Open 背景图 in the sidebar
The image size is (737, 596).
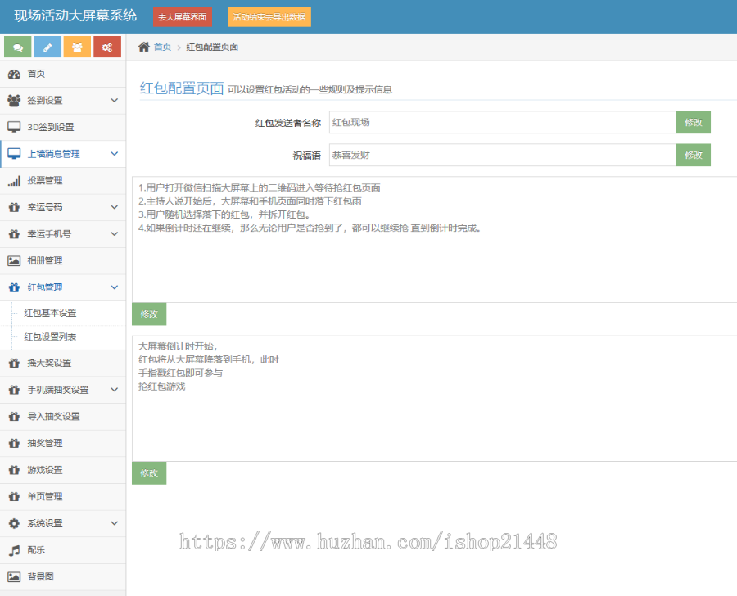(x=63, y=576)
